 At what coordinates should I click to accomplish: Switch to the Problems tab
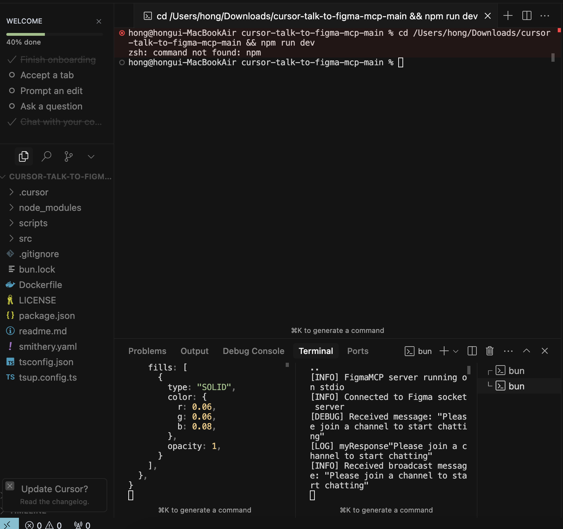(147, 351)
